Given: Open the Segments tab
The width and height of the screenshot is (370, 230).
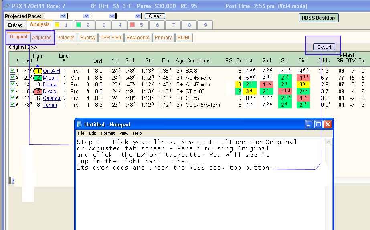Looking at the screenshot, I should 138,38.
